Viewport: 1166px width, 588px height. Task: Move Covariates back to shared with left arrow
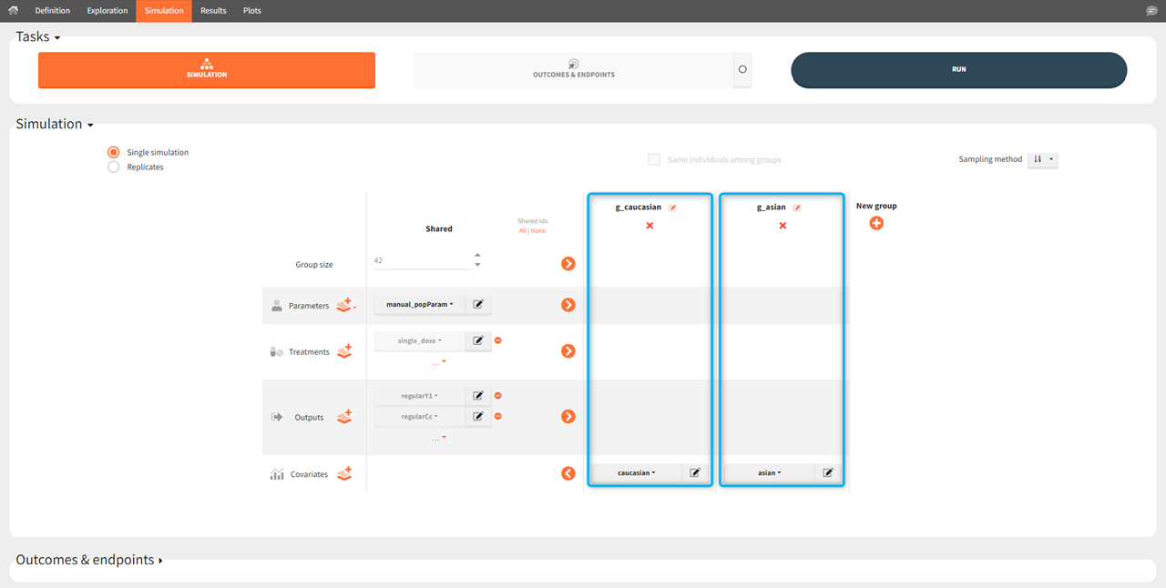568,473
